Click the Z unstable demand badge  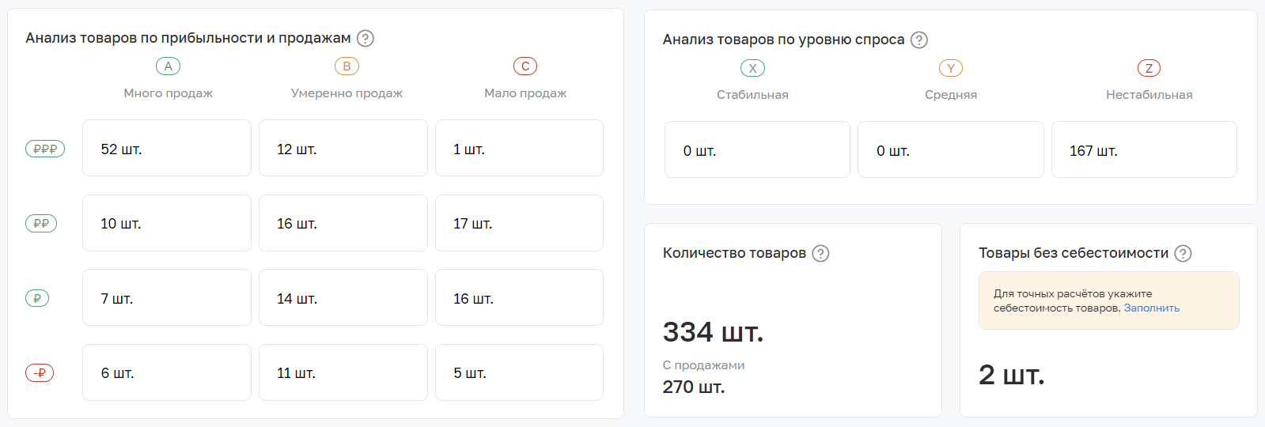pyautogui.click(x=1149, y=68)
